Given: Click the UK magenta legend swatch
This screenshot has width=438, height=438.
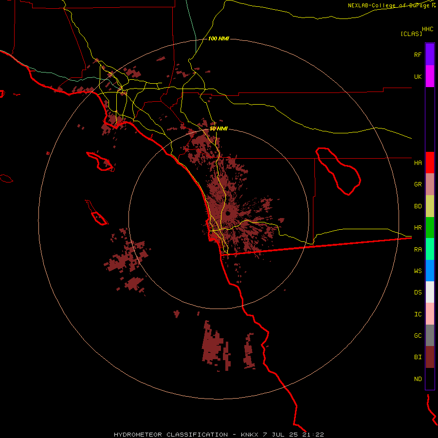Looking at the screenshot, I should 430,76.
